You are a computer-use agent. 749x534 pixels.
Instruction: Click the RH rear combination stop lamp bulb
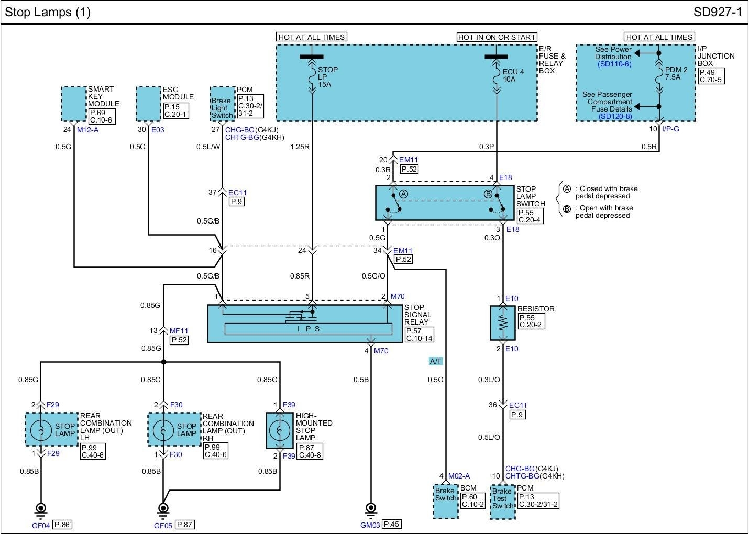(163, 430)
